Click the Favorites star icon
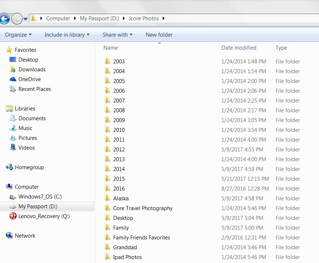Viewport: 319px width, 263px height. tap(9, 50)
